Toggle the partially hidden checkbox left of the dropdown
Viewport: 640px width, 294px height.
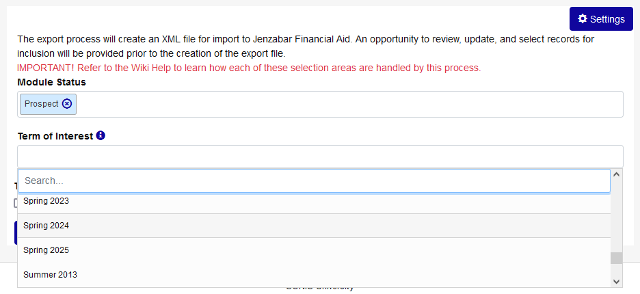pos(15,203)
